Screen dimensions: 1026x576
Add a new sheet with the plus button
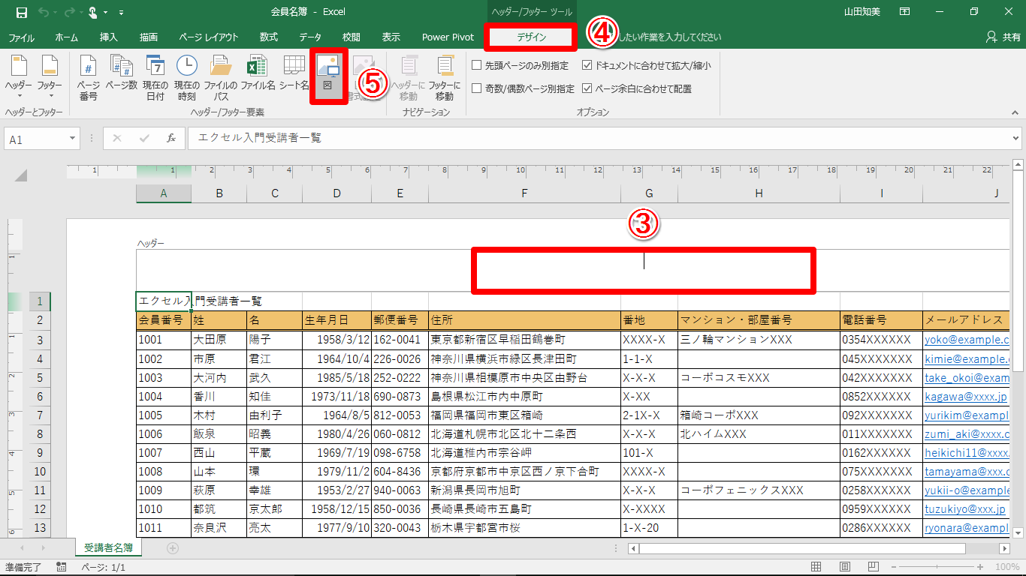coord(173,548)
